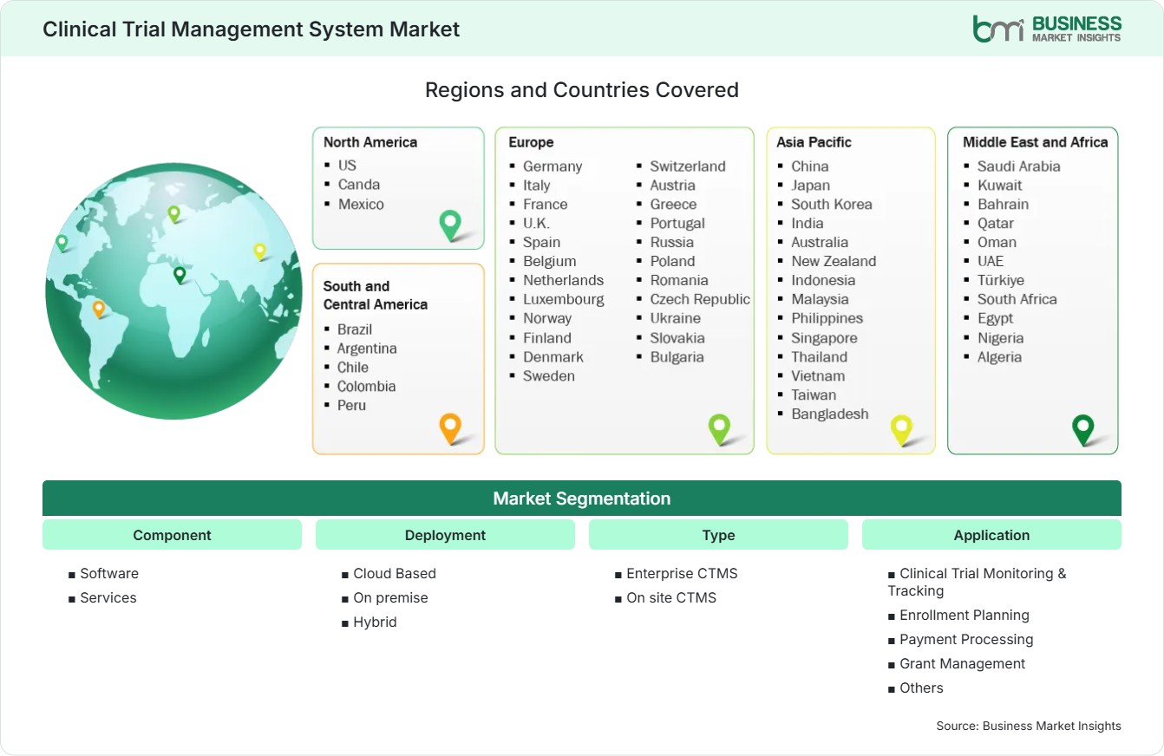Click the Middle East and Africa heading

1036,142
